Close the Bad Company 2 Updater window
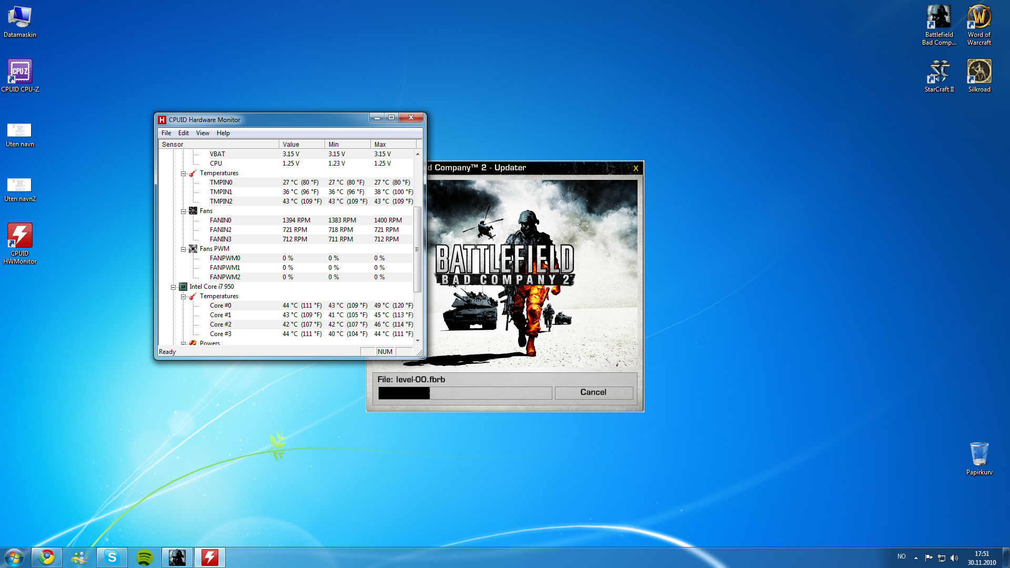This screenshot has width=1010, height=568. (635, 168)
